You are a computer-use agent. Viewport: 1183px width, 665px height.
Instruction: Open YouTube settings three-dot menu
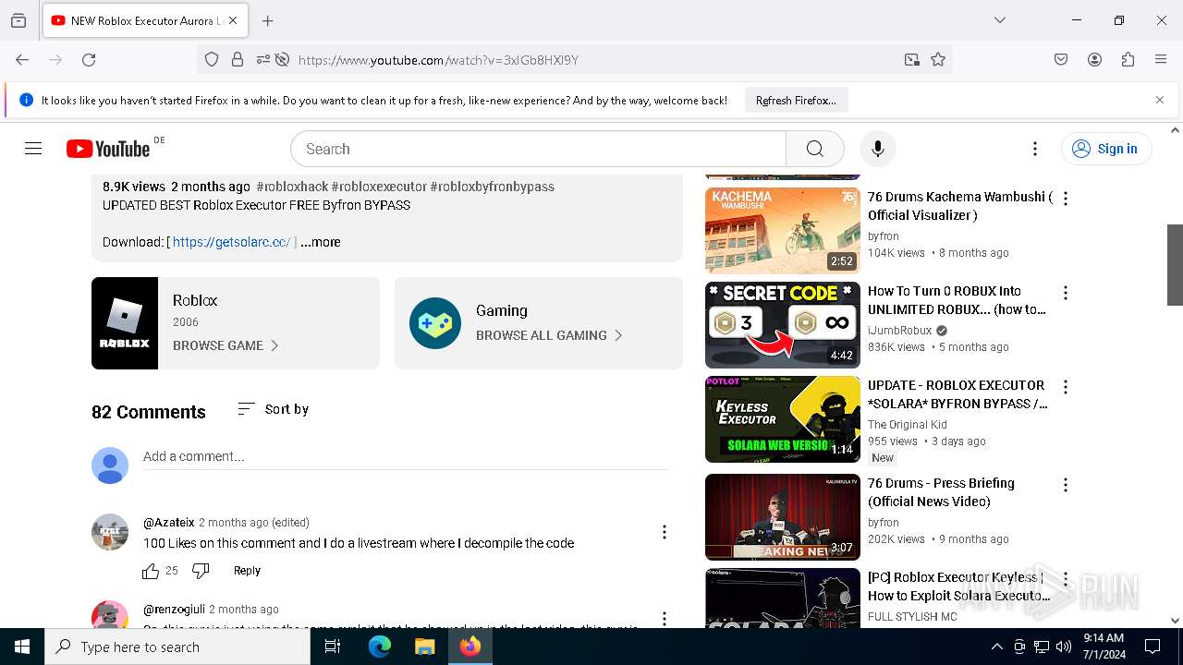[1035, 149]
